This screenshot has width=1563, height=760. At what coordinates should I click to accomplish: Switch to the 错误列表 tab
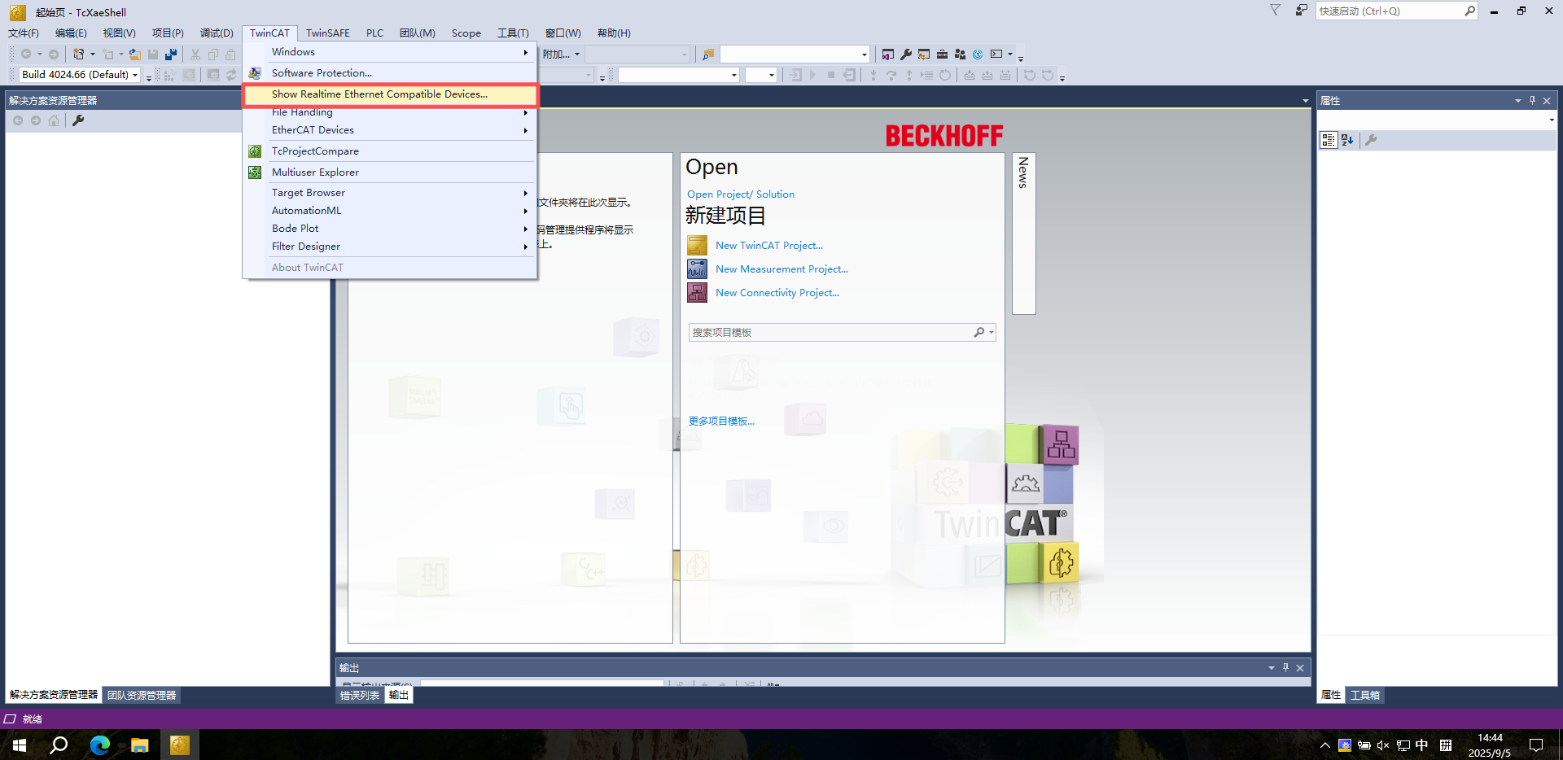click(x=360, y=696)
